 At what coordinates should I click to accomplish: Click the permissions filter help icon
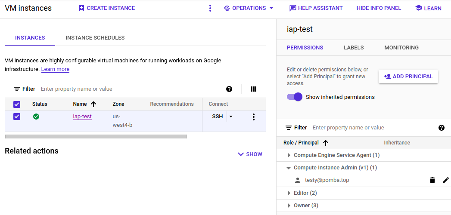[441, 128]
